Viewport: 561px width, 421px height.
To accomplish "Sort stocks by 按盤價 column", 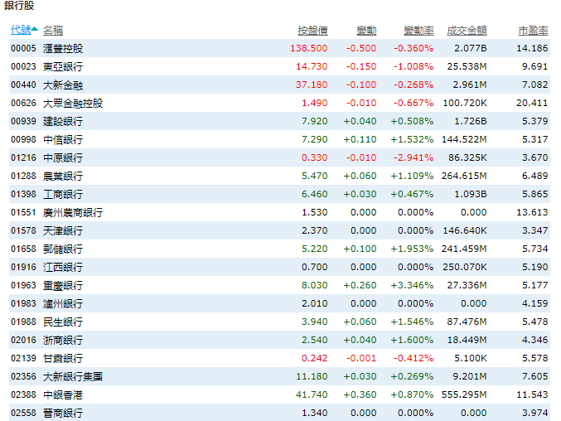I will [312, 30].
